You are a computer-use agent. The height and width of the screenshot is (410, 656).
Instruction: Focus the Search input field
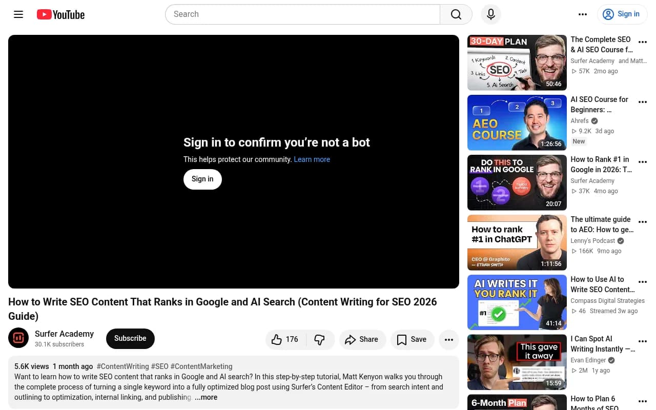(302, 14)
